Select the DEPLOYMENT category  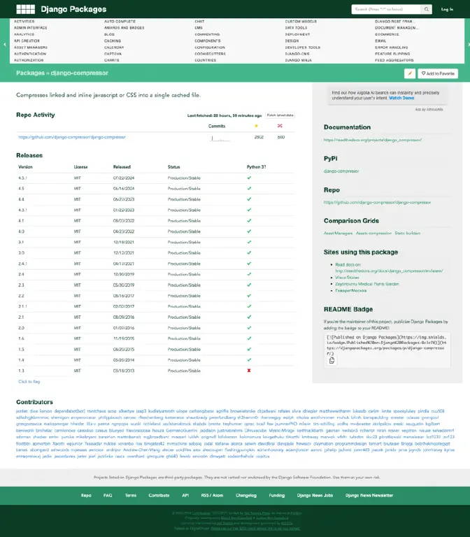tap(297, 34)
